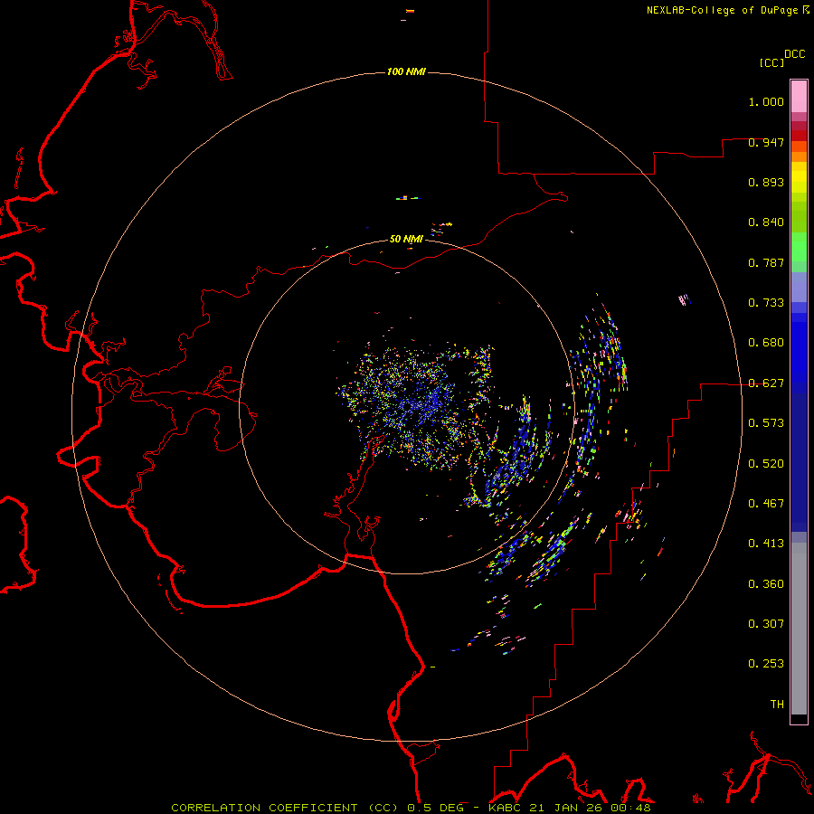This screenshot has height=814, width=814.
Task: Click the 0.787 color scale value
Action: (x=766, y=262)
